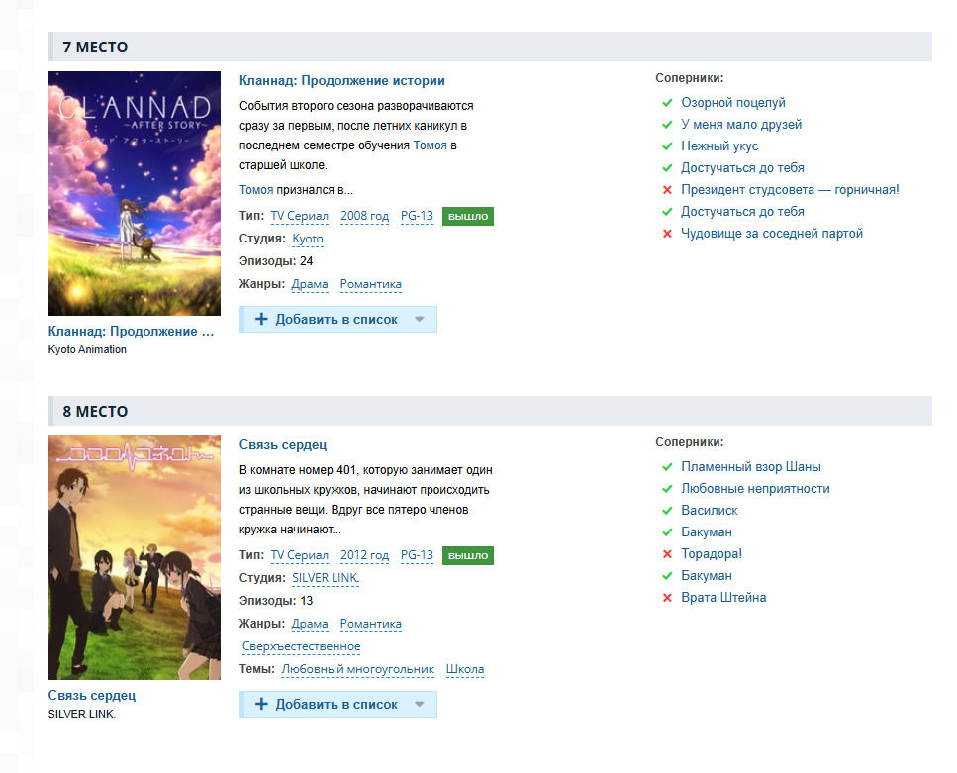The height and width of the screenshot is (773, 957).
Task: Open the first Бакуман rival link
Action: [707, 532]
